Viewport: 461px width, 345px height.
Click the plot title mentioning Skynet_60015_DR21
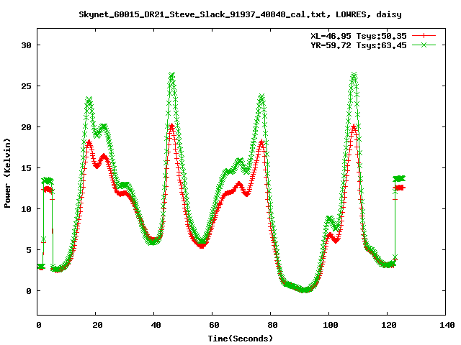240,14
